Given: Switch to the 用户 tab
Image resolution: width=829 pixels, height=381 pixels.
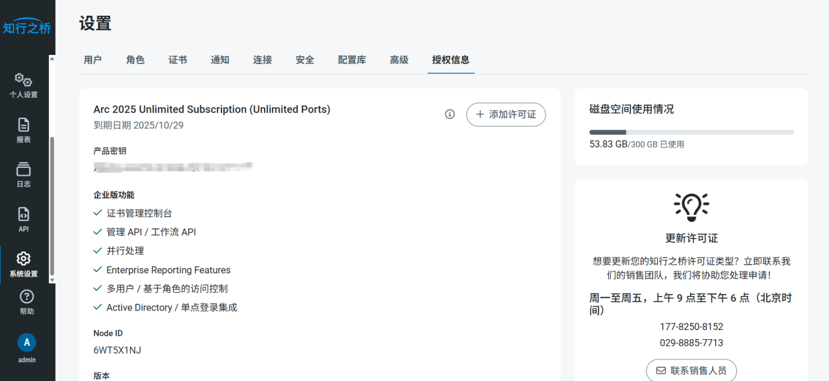Looking at the screenshot, I should pos(93,60).
